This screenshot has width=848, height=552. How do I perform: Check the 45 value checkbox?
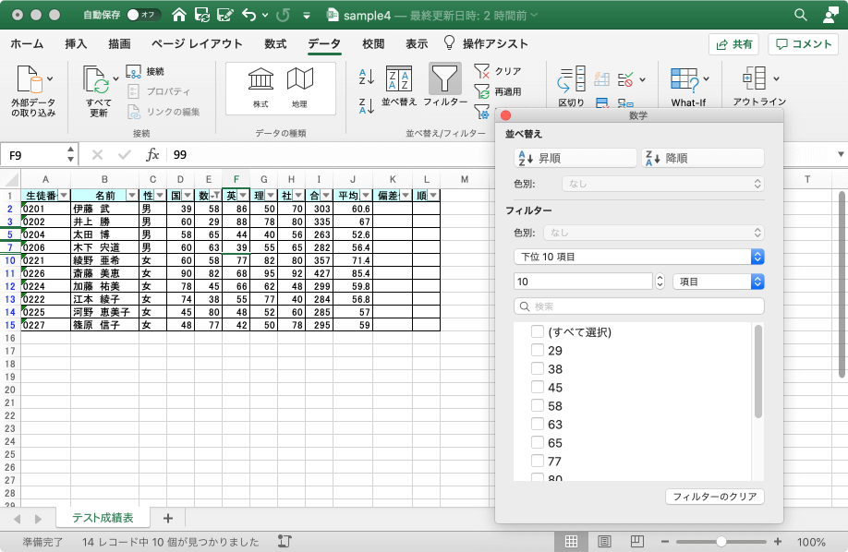(537, 387)
